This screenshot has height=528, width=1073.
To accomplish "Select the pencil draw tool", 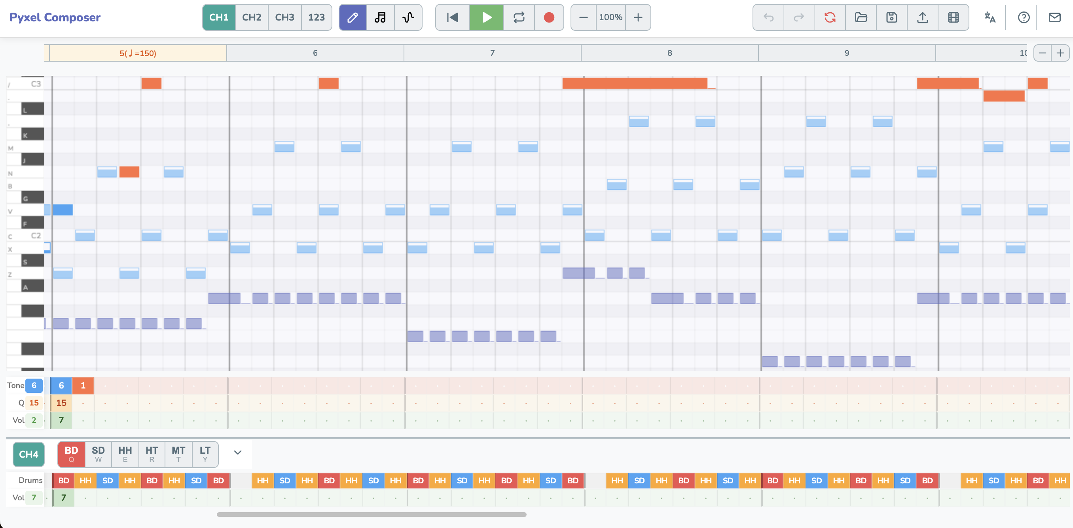I will tap(353, 17).
